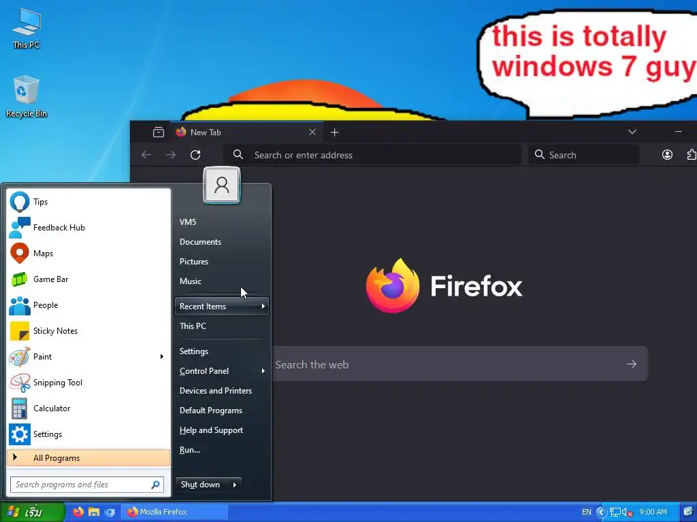
Task: Open This PC desktop icon
Action: tap(27, 29)
